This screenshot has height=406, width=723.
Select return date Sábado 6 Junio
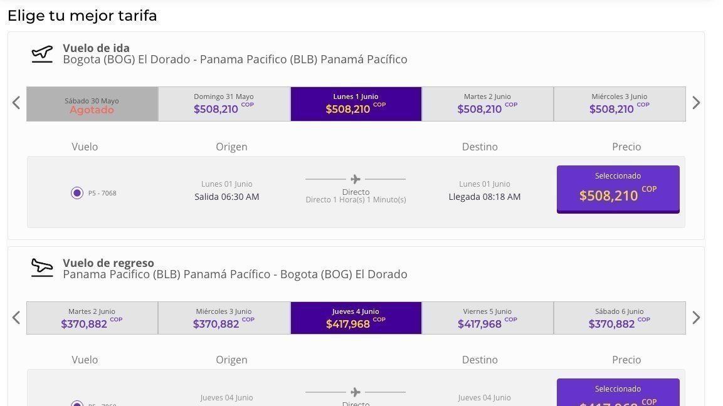[x=620, y=318]
